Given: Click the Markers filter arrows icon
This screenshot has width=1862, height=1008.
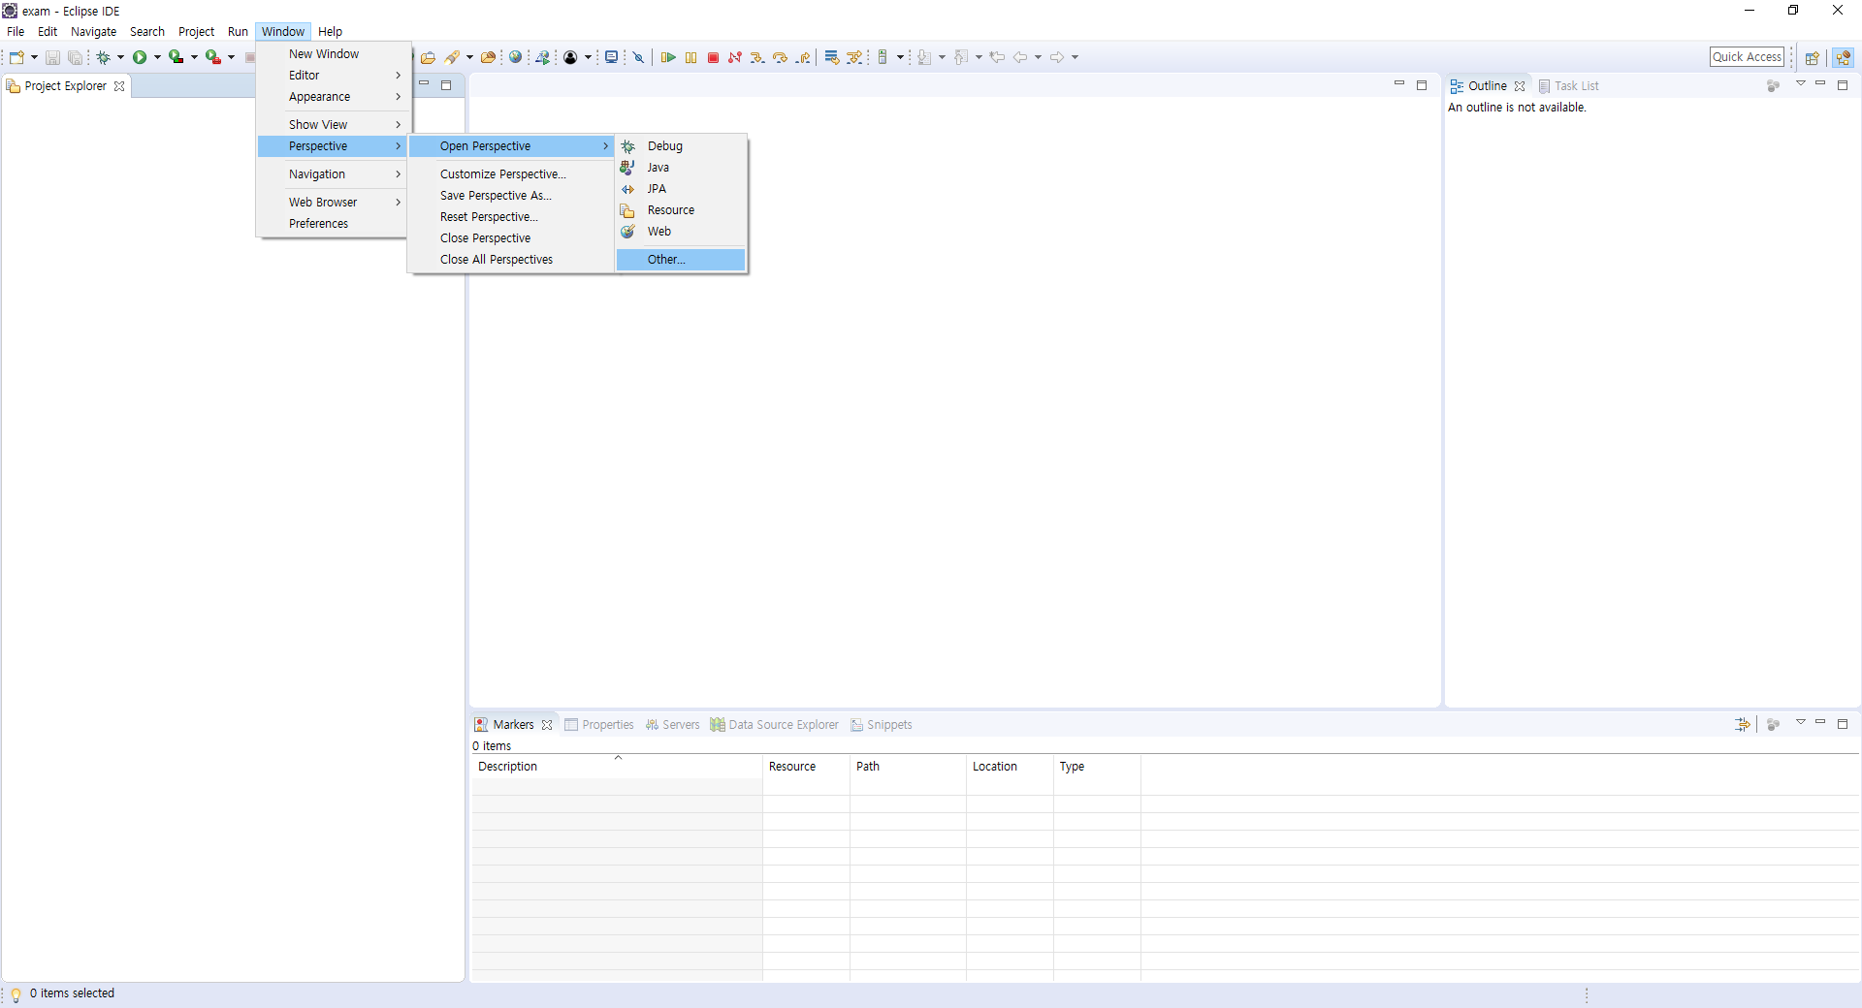Looking at the screenshot, I should tap(1743, 724).
